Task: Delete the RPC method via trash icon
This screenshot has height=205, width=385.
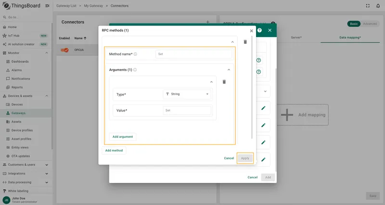Action: 245,42
